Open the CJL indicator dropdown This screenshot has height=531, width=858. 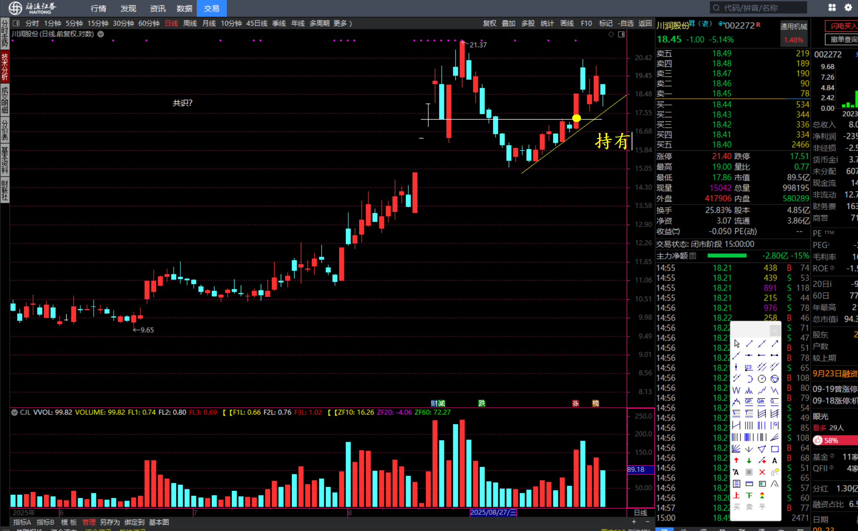pyautogui.click(x=14, y=412)
